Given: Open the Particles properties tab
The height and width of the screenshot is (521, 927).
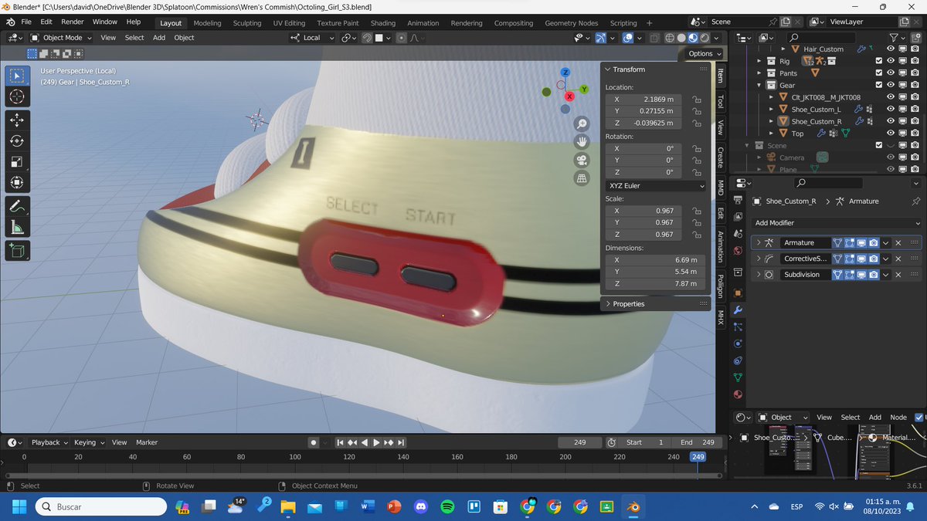Looking at the screenshot, I should click(738, 327).
